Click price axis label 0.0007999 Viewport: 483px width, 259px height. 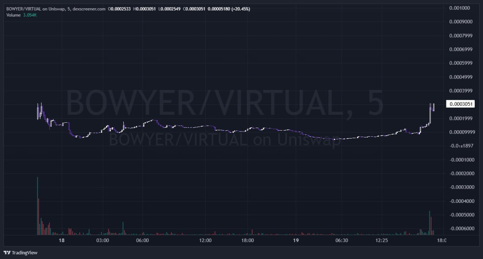[460, 36]
